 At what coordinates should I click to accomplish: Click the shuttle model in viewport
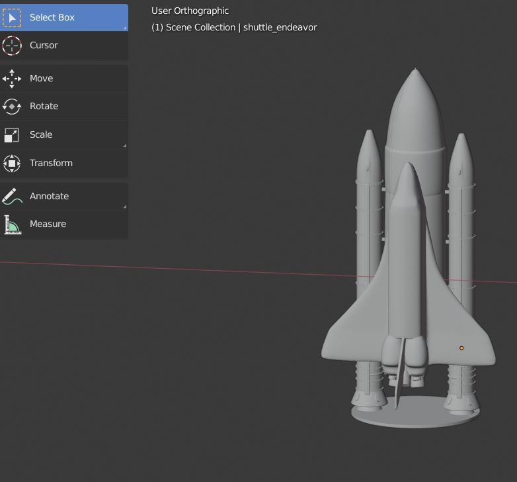pyautogui.click(x=408, y=248)
